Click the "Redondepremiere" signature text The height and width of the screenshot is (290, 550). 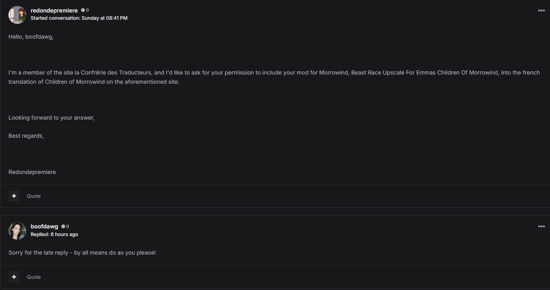pos(32,172)
